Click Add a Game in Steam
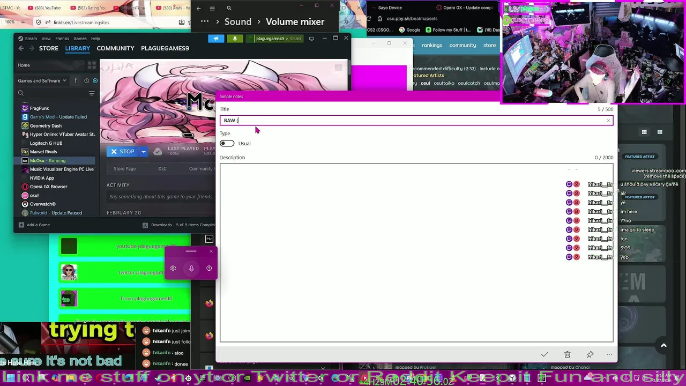Image resolution: width=686 pixels, height=386 pixels. click(34, 225)
